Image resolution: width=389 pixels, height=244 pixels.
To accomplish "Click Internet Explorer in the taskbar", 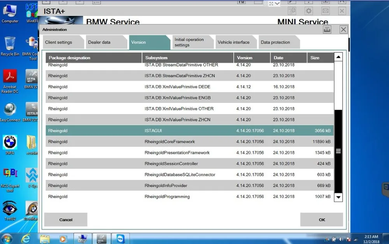I will pos(26,239).
